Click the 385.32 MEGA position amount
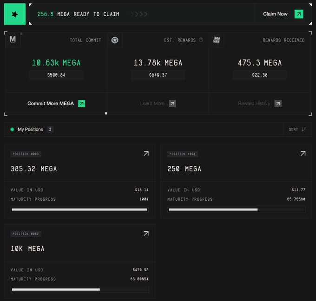The height and width of the screenshot is (301, 316). (34, 169)
